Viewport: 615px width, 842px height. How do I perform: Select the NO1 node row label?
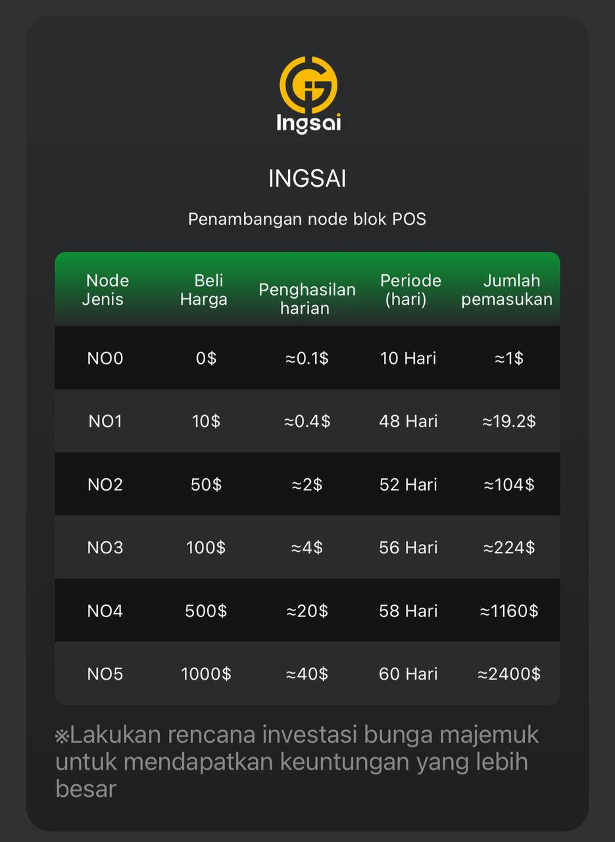tap(105, 422)
